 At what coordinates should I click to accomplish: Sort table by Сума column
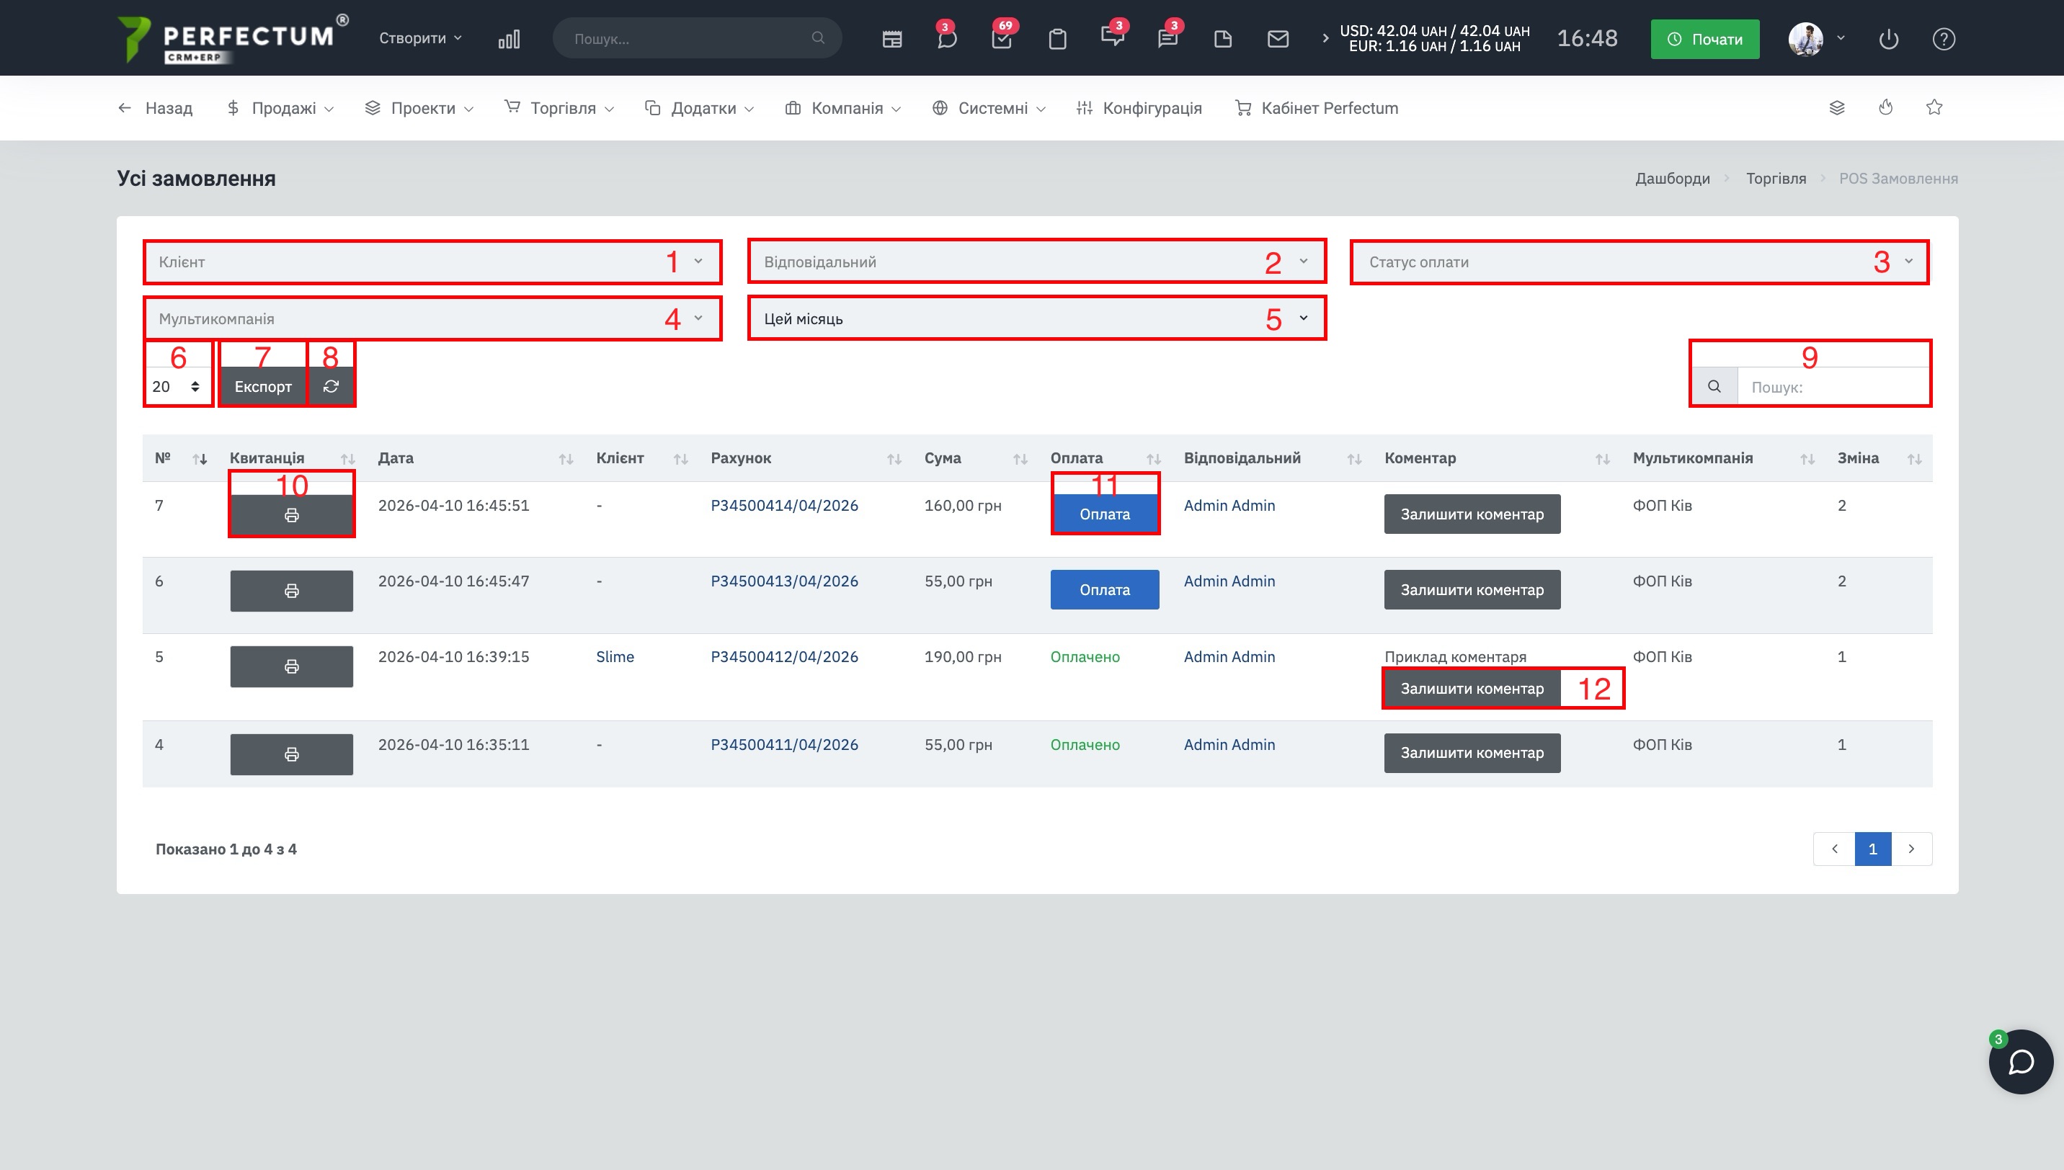1020,459
